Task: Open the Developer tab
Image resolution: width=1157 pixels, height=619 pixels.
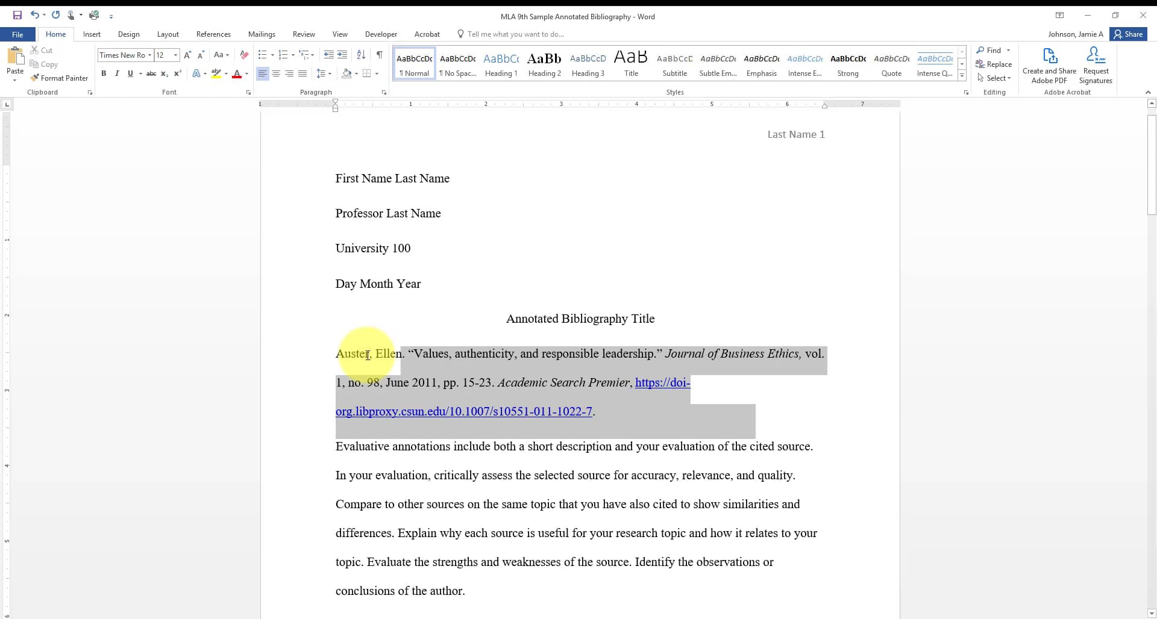Action: (x=381, y=34)
